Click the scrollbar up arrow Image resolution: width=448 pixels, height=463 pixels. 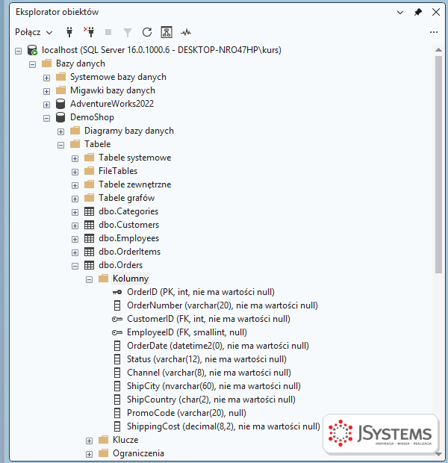(438, 50)
